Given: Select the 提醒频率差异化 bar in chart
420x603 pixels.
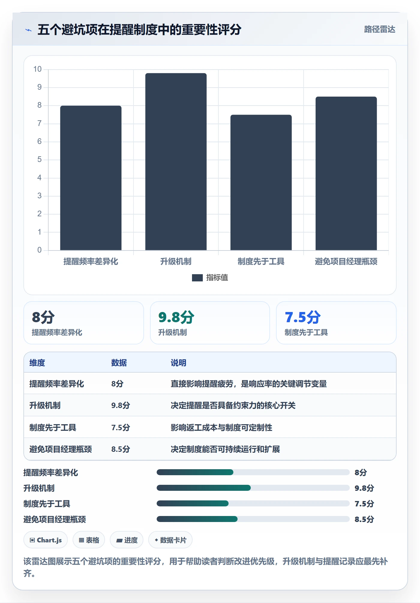Looking at the screenshot, I should 91,178.
